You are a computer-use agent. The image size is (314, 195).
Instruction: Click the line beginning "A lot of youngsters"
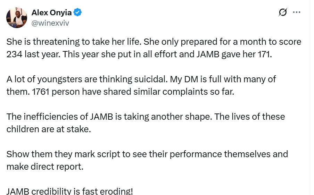pyautogui.click(x=141, y=79)
